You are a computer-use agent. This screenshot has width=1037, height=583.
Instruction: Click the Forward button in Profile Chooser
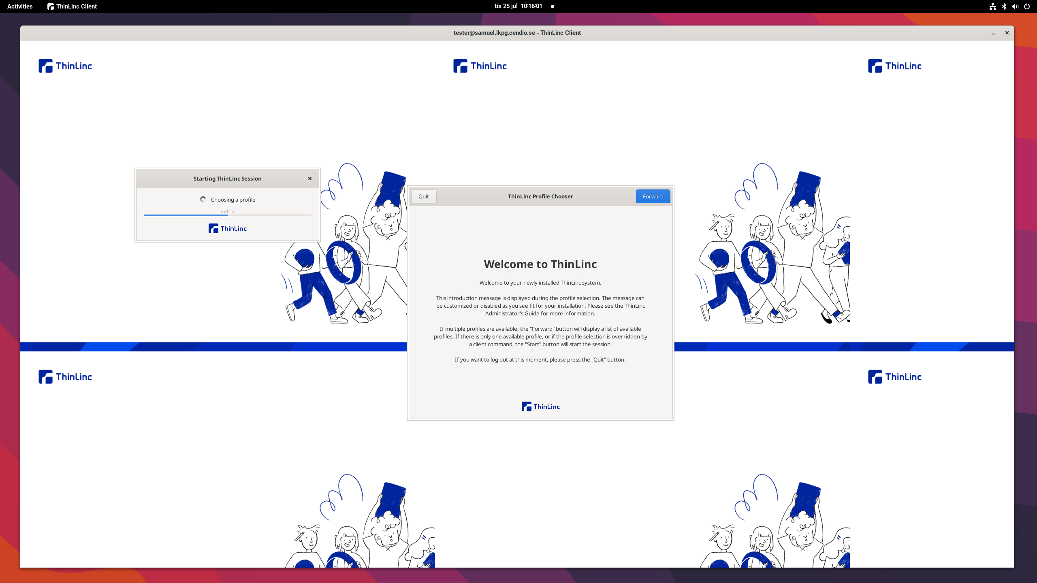[653, 196]
